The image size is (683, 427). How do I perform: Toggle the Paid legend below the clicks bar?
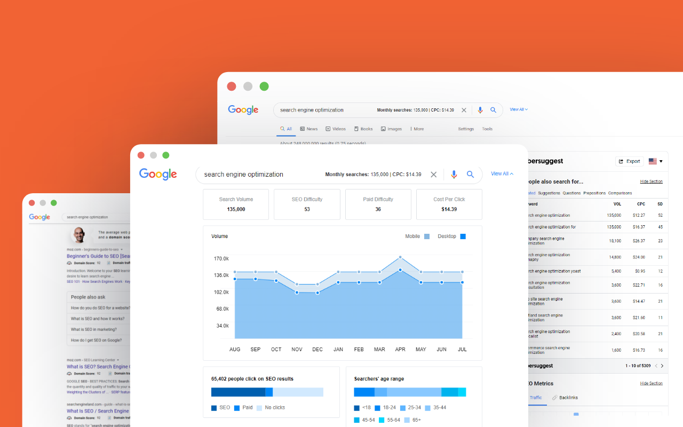pos(243,407)
